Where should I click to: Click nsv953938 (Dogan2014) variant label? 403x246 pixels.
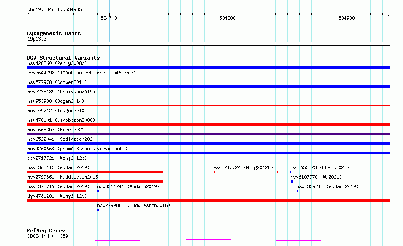[x=56, y=101]
